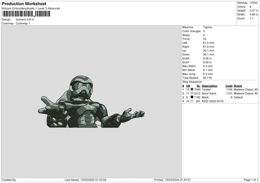Click the design name 'toonami 4,8 in'
Screen dimensions: 260x183
tap(25, 19)
